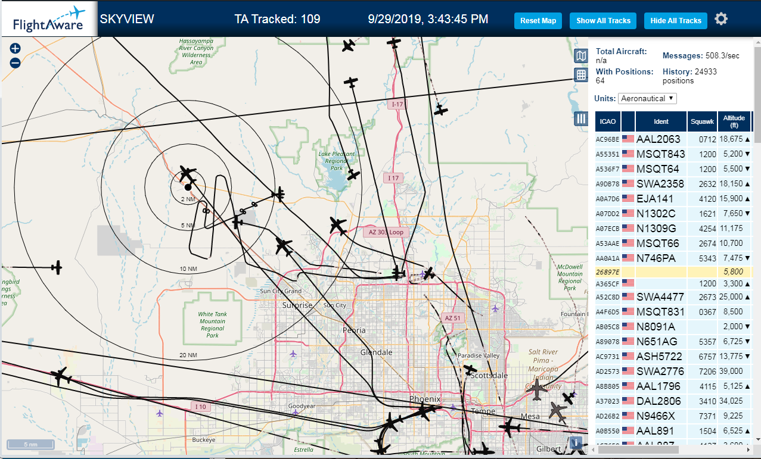
Task: Click the info button at map corner
Action: (x=575, y=442)
